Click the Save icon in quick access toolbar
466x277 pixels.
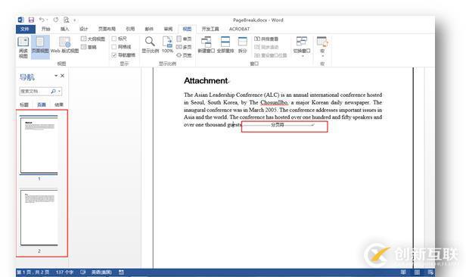[31, 20]
